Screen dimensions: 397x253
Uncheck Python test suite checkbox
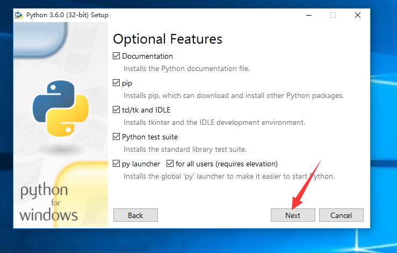pos(116,137)
